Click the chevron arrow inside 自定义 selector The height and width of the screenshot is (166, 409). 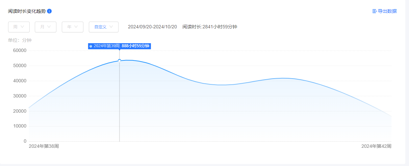pyautogui.click(x=111, y=27)
